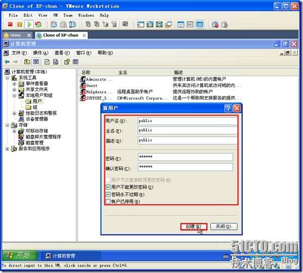
Task: Click the Up One Level folder icon
Action: (x=27, y=62)
